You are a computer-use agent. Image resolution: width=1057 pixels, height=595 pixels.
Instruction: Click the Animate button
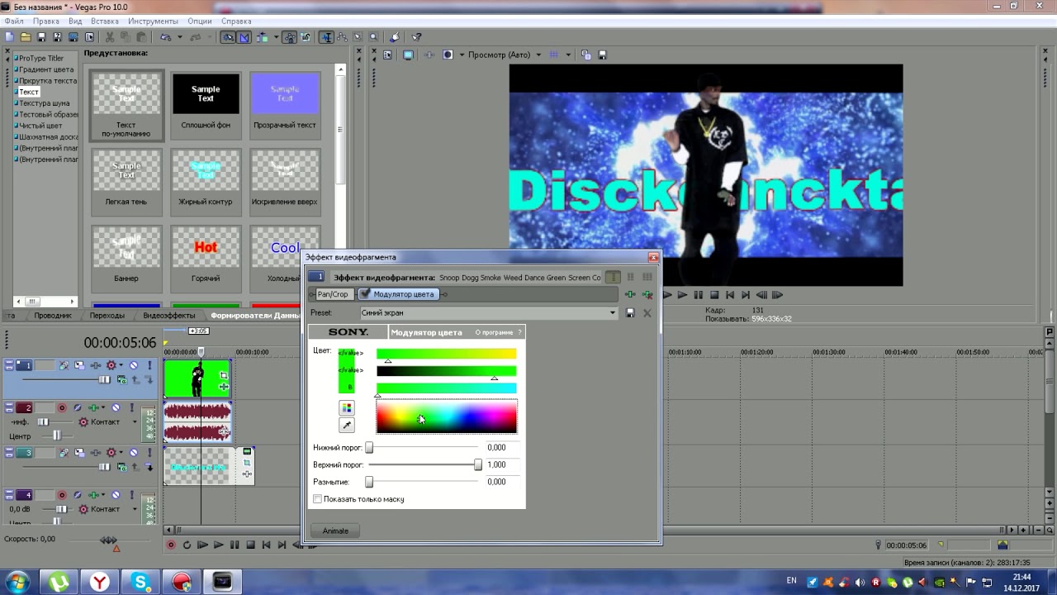(335, 531)
